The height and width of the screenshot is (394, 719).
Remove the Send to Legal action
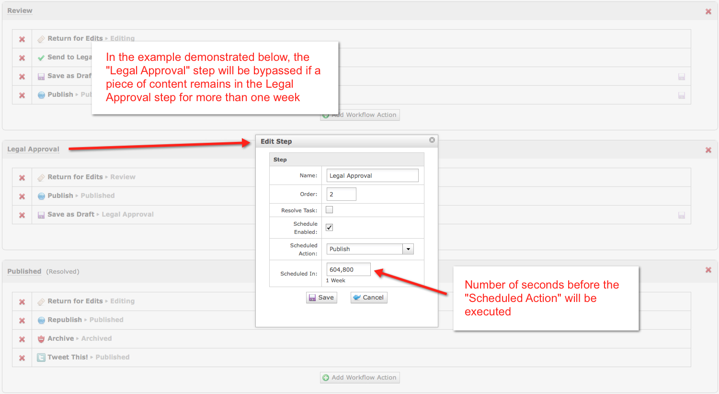point(22,58)
